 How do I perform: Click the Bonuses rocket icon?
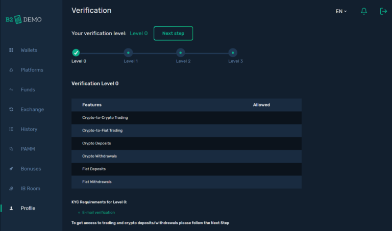point(11,169)
